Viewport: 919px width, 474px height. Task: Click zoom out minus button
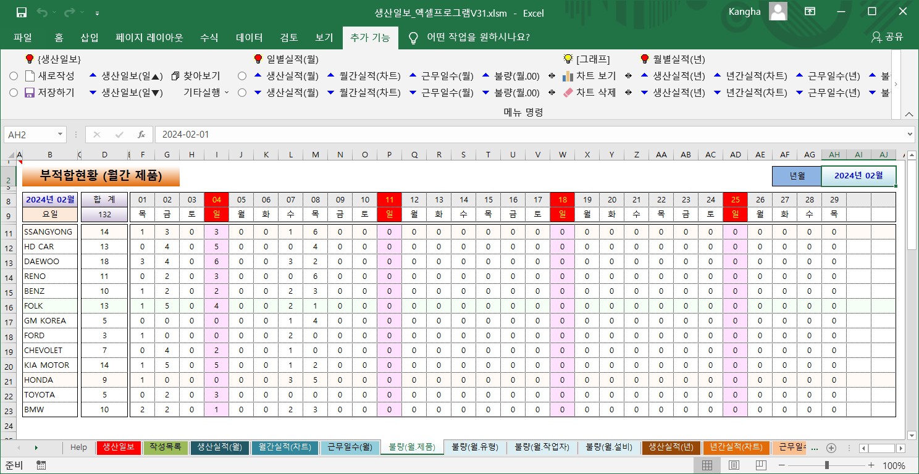782,465
